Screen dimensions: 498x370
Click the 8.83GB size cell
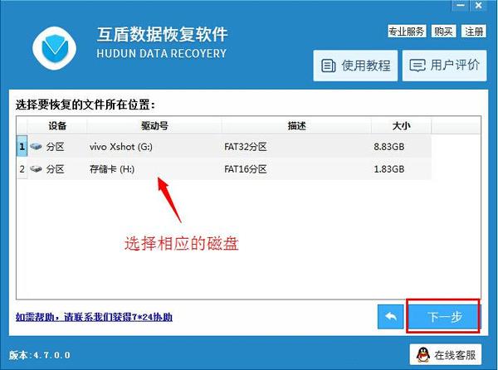(388, 147)
